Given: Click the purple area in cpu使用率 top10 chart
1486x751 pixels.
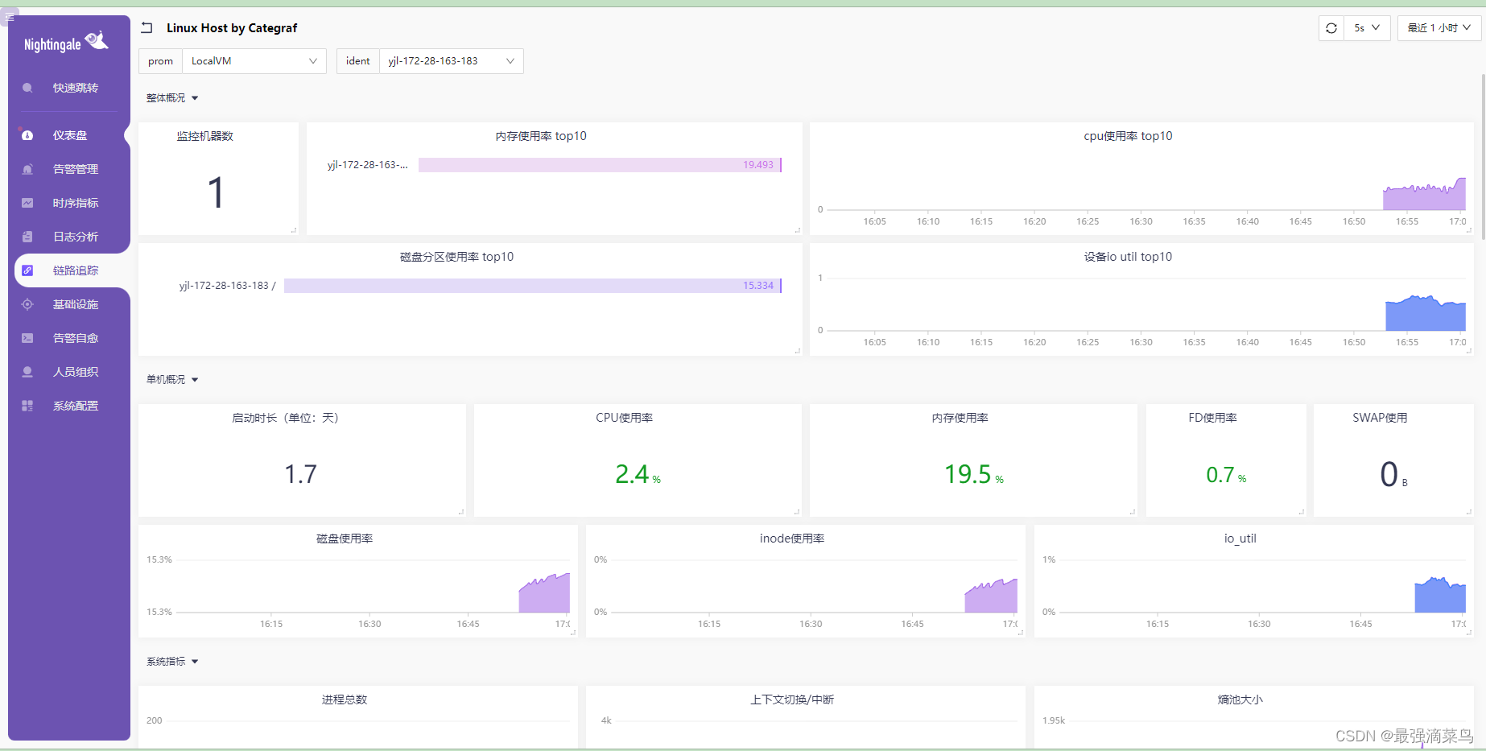Looking at the screenshot, I should pyautogui.click(x=1424, y=199).
